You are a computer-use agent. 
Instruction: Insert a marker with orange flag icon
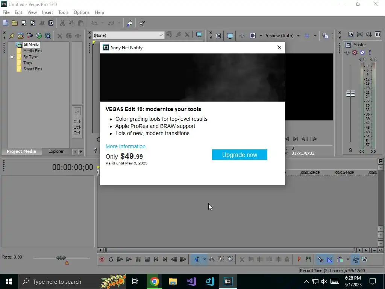tap(299, 259)
